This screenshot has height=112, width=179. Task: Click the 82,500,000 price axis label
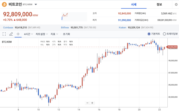pos(173,97)
